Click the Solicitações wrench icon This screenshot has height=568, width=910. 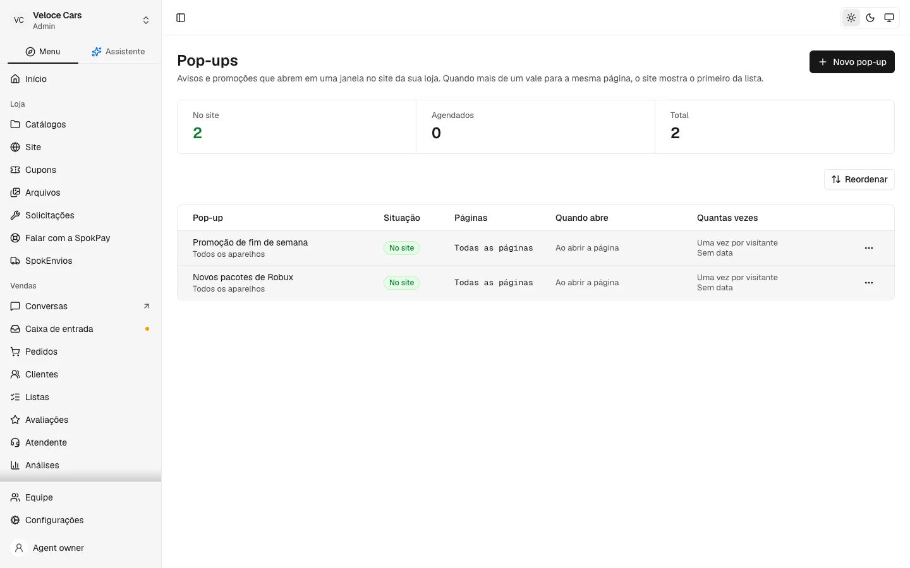click(x=15, y=215)
